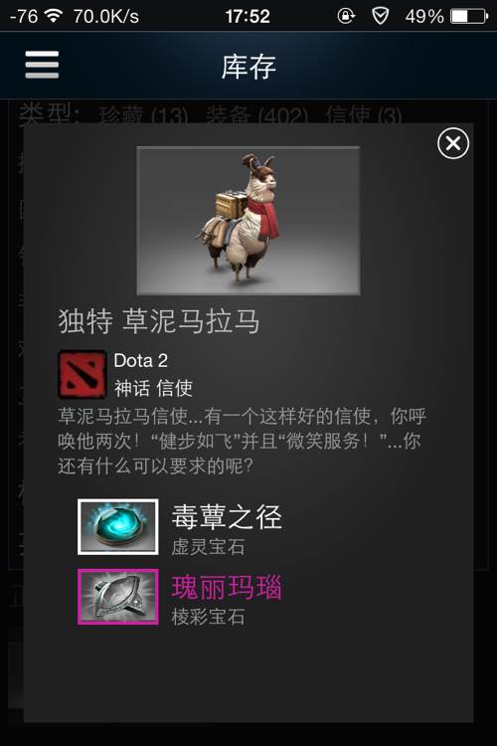
Task: Tap the rotation lock status icon
Action: coord(346,16)
